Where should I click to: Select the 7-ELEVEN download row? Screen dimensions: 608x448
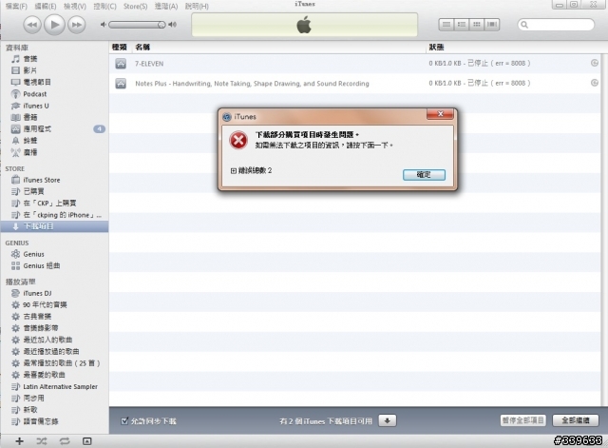coord(354,64)
